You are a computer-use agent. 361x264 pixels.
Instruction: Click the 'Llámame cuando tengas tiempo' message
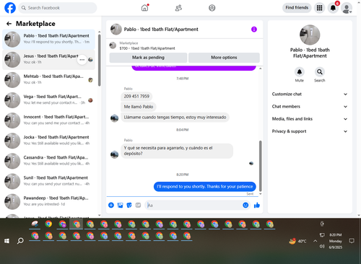point(175,118)
